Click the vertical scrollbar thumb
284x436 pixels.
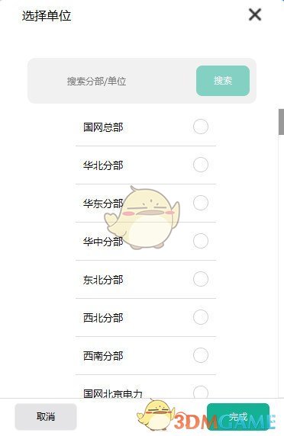tap(281, 122)
